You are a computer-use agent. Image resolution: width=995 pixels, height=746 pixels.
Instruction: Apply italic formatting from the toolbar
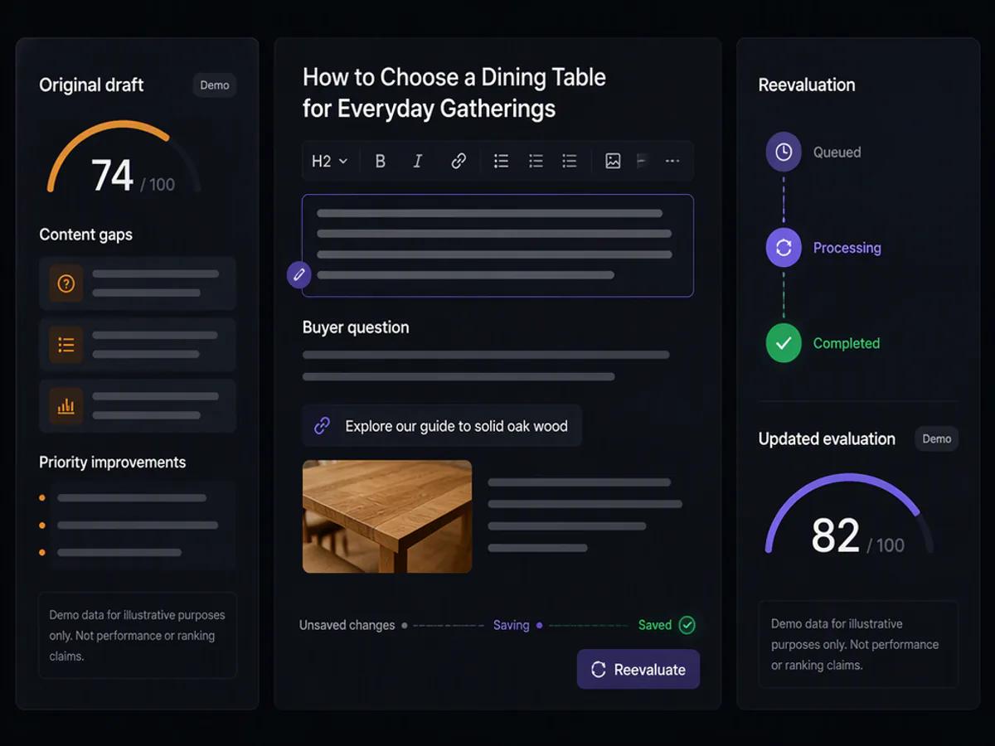418,161
